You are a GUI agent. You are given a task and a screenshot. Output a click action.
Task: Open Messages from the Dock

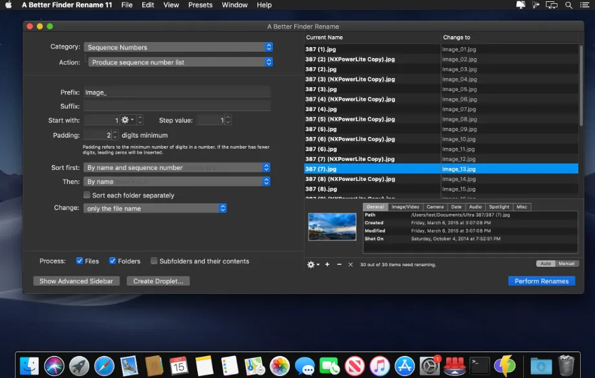point(305,366)
